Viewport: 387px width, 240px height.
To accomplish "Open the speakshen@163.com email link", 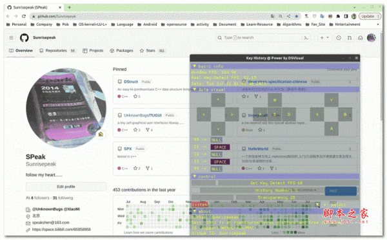I will click(x=50, y=223).
